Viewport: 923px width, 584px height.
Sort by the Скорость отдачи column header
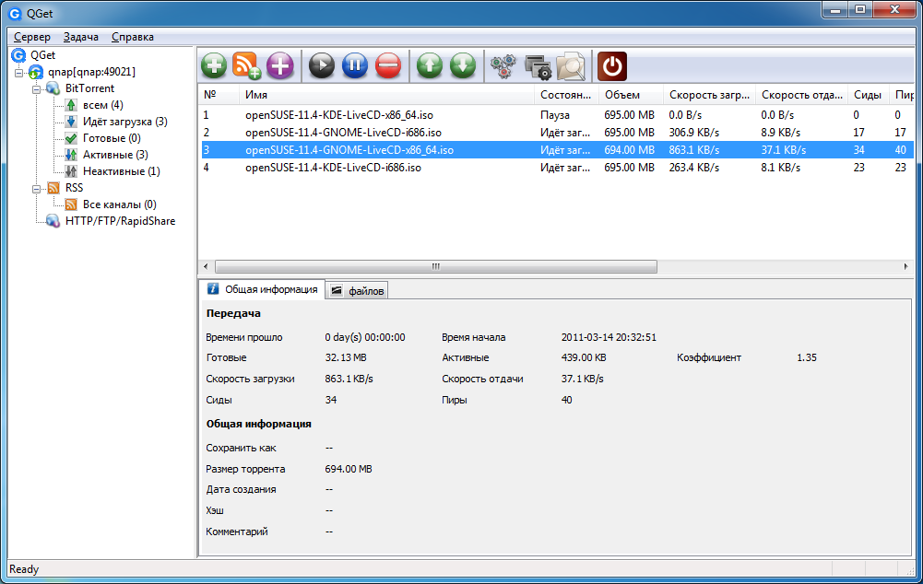click(x=801, y=95)
